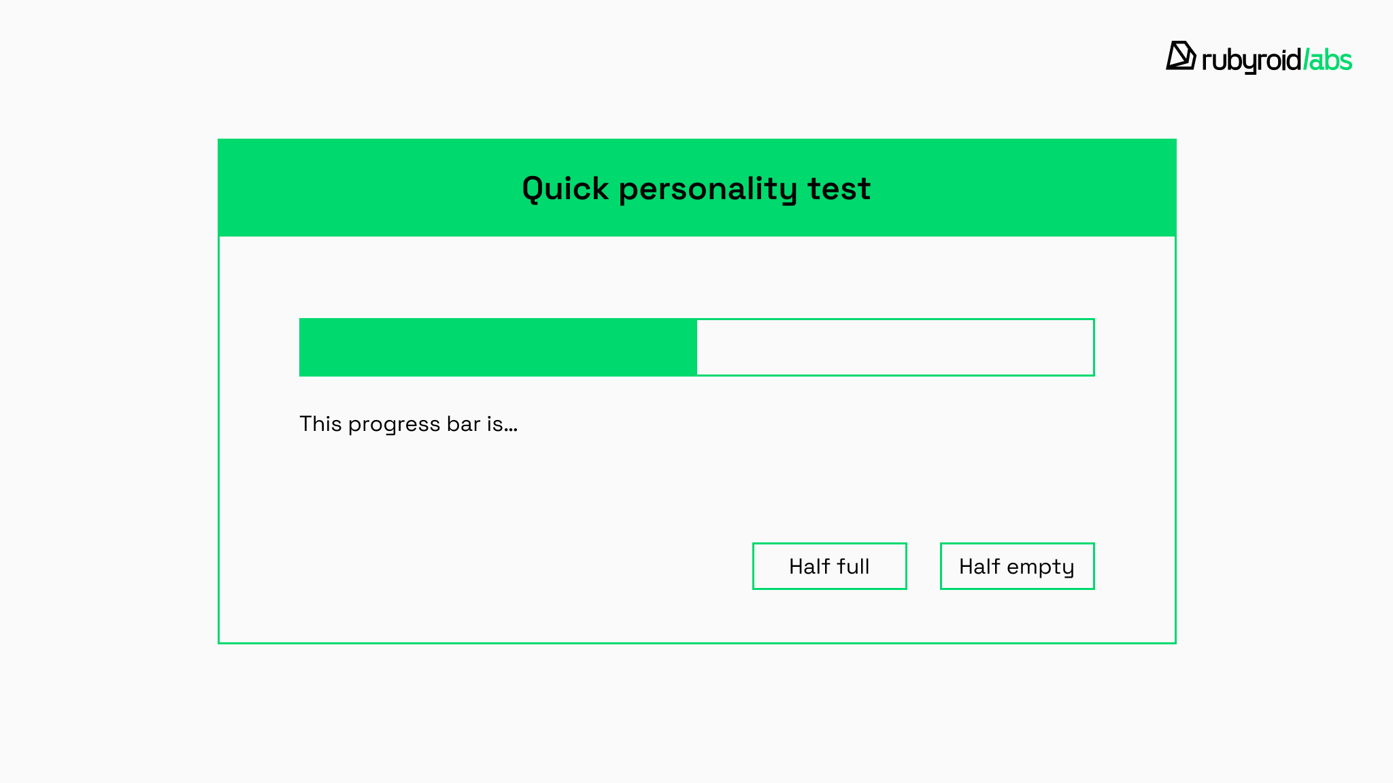Click the midpoint where progress bar fill ends
Viewport: 1393px width, 783px height.
tap(696, 347)
